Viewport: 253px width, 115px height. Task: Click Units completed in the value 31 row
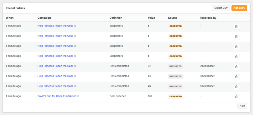(119, 66)
